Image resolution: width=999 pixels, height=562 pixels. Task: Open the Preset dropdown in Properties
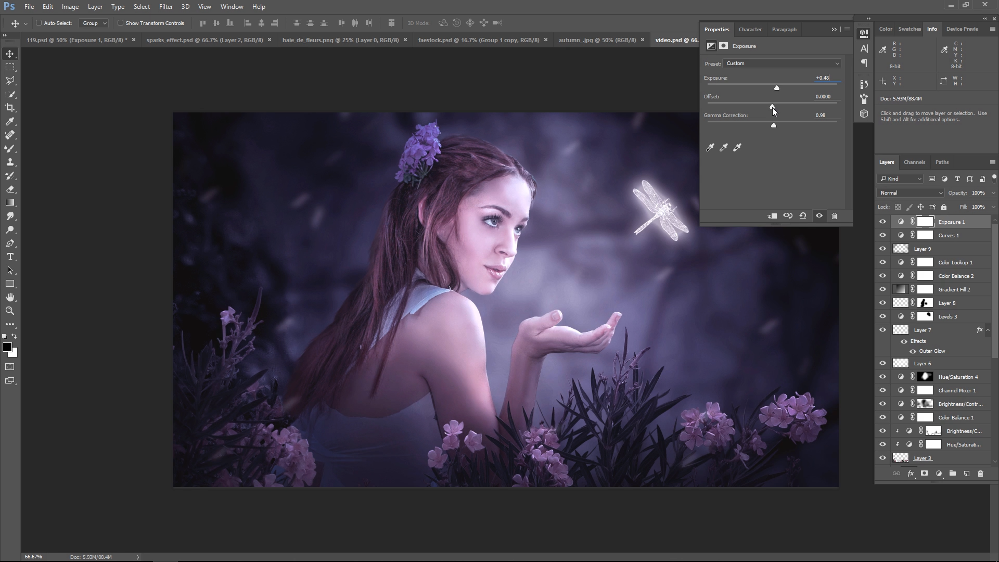[x=783, y=63]
